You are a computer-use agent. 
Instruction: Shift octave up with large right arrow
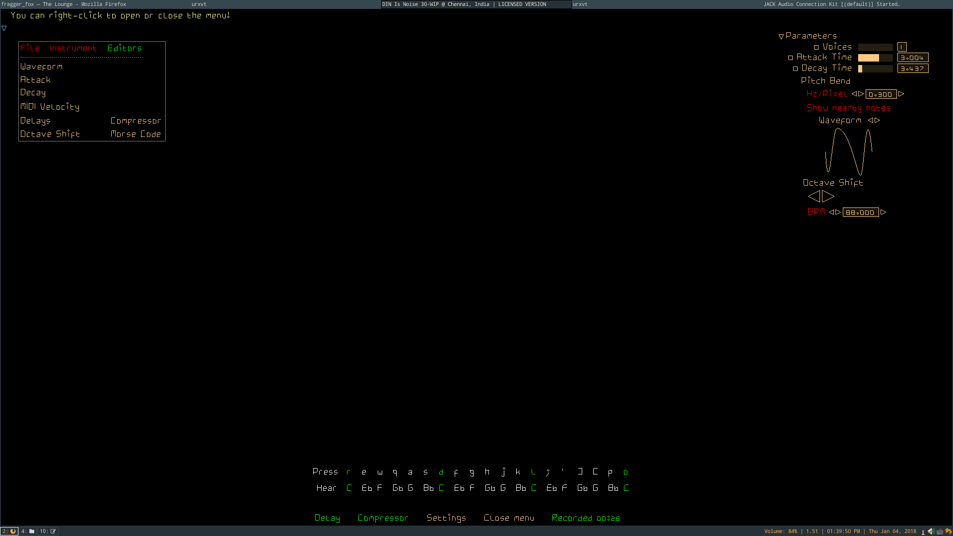[828, 197]
